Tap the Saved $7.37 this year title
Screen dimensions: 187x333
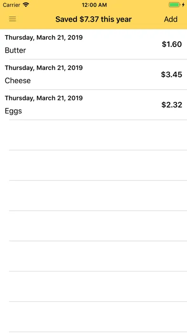pos(93,19)
